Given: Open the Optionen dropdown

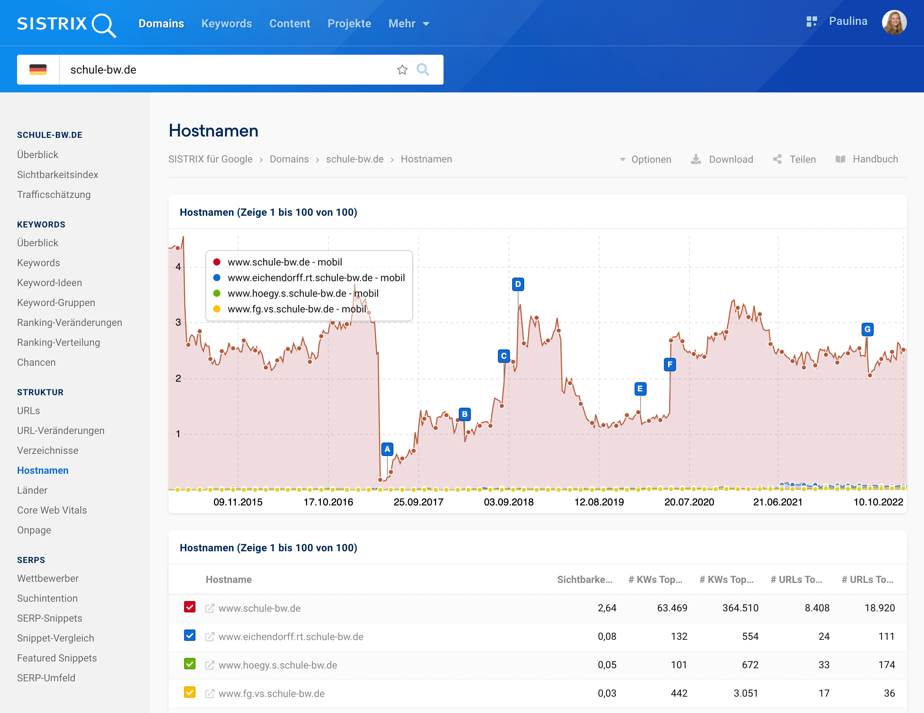Looking at the screenshot, I should tap(646, 160).
